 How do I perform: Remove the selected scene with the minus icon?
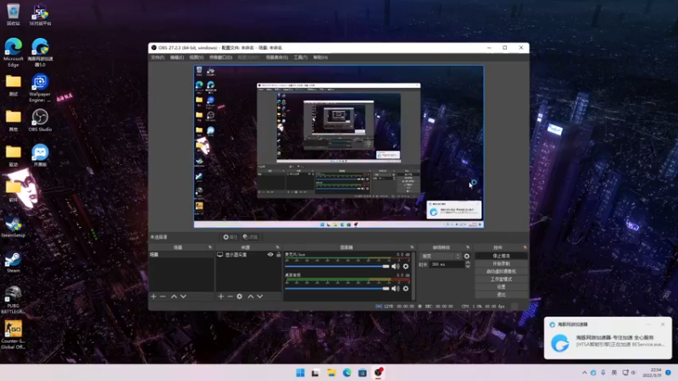point(163,296)
